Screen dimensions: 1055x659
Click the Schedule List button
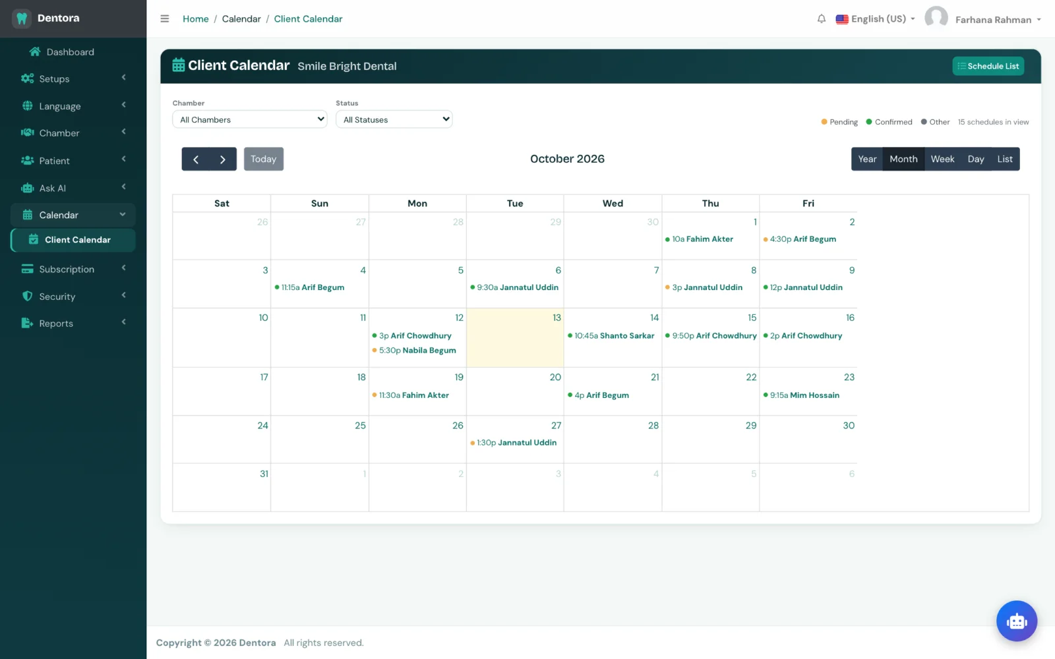988,66
